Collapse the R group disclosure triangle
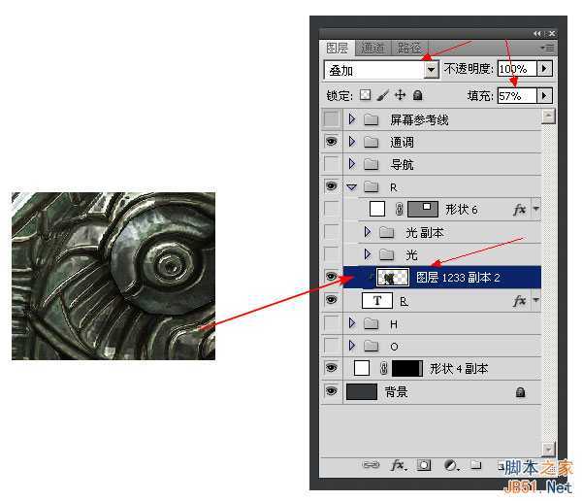The height and width of the screenshot is (501, 583). (352, 186)
